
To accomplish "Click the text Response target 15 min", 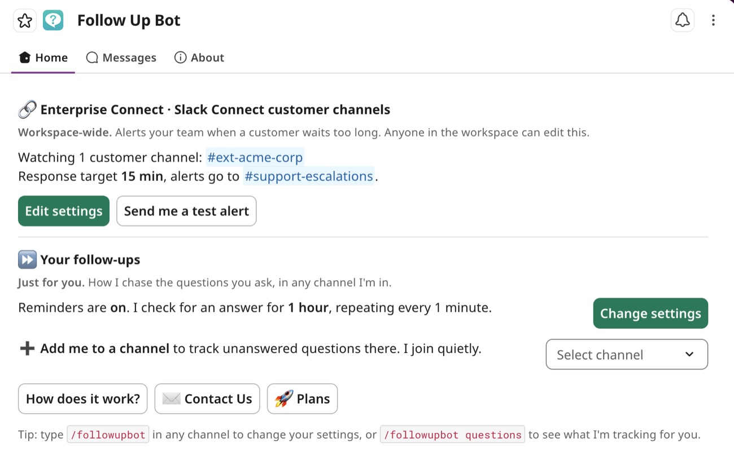I will (90, 176).
